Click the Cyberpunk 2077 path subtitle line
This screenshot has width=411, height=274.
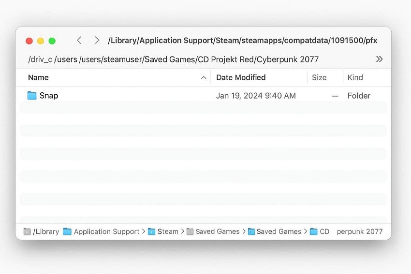point(173,59)
